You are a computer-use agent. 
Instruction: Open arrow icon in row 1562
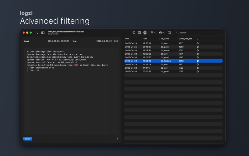[x=198, y=68]
